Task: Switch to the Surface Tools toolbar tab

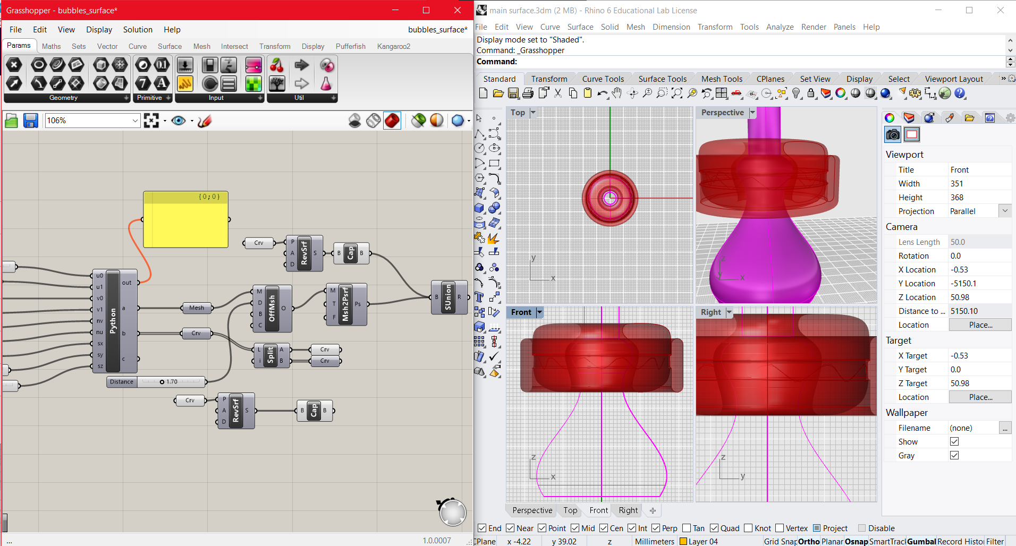Action: (x=662, y=79)
